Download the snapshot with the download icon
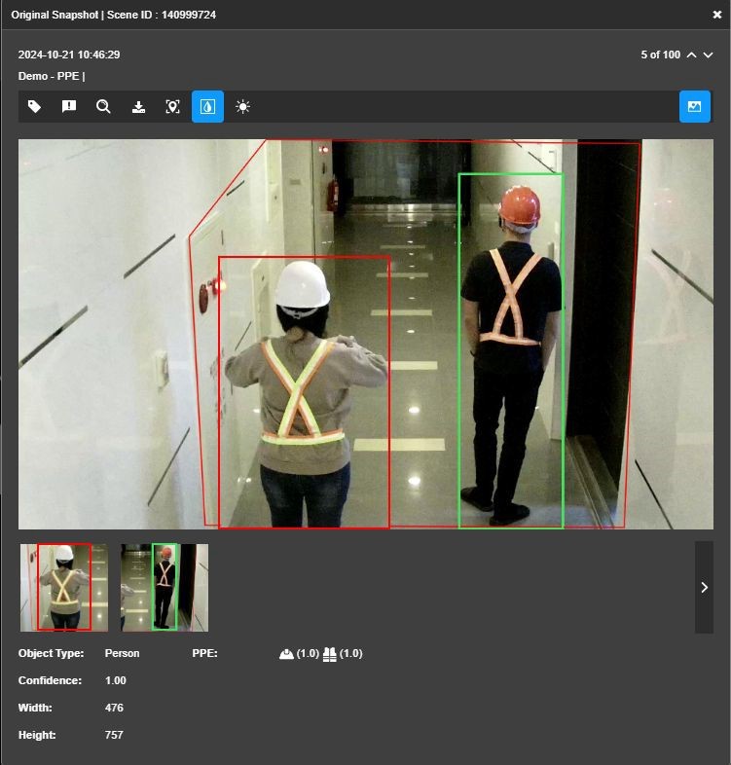Screen dimensions: 731x765 click(x=138, y=106)
